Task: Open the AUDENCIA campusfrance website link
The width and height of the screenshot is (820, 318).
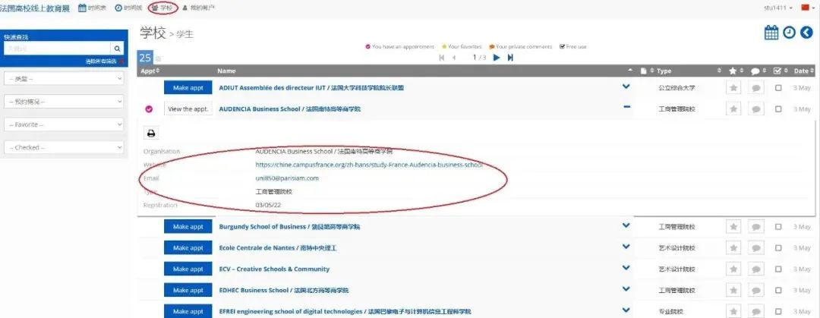Action: click(369, 164)
